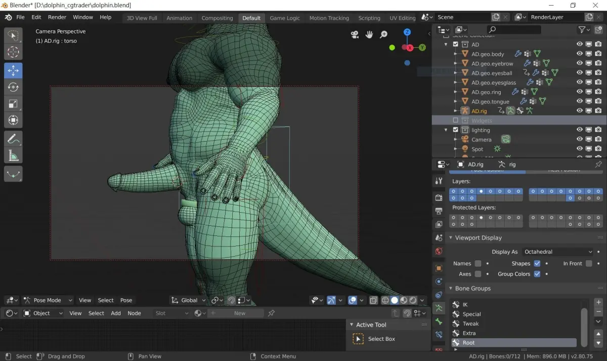Uncheck the Shapes checkbox
The width and height of the screenshot is (607, 361).
pos(537,263)
